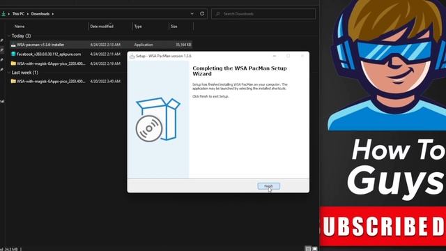Image resolution: width=446 pixels, height=251 pixels.
Task: Click Finish in the WSA PacMan setup wizard
Action: point(268,186)
